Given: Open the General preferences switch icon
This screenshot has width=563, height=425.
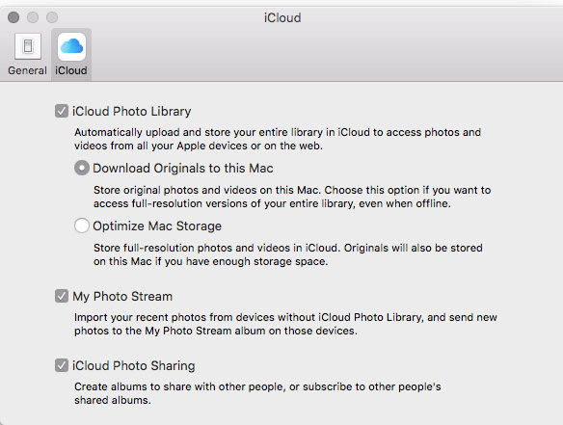Looking at the screenshot, I should click(x=28, y=46).
